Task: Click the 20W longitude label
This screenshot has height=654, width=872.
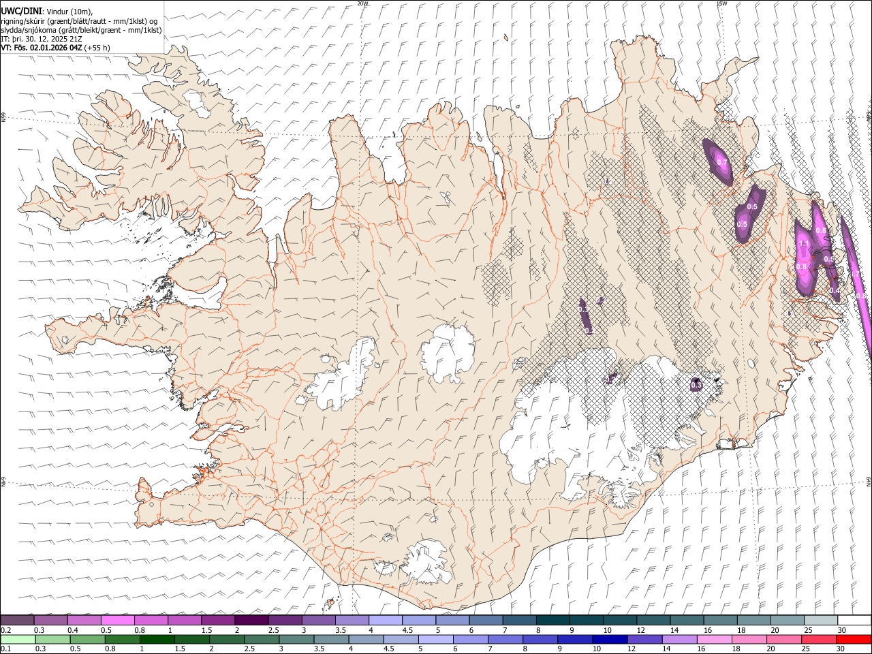Action: [x=363, y=3]
